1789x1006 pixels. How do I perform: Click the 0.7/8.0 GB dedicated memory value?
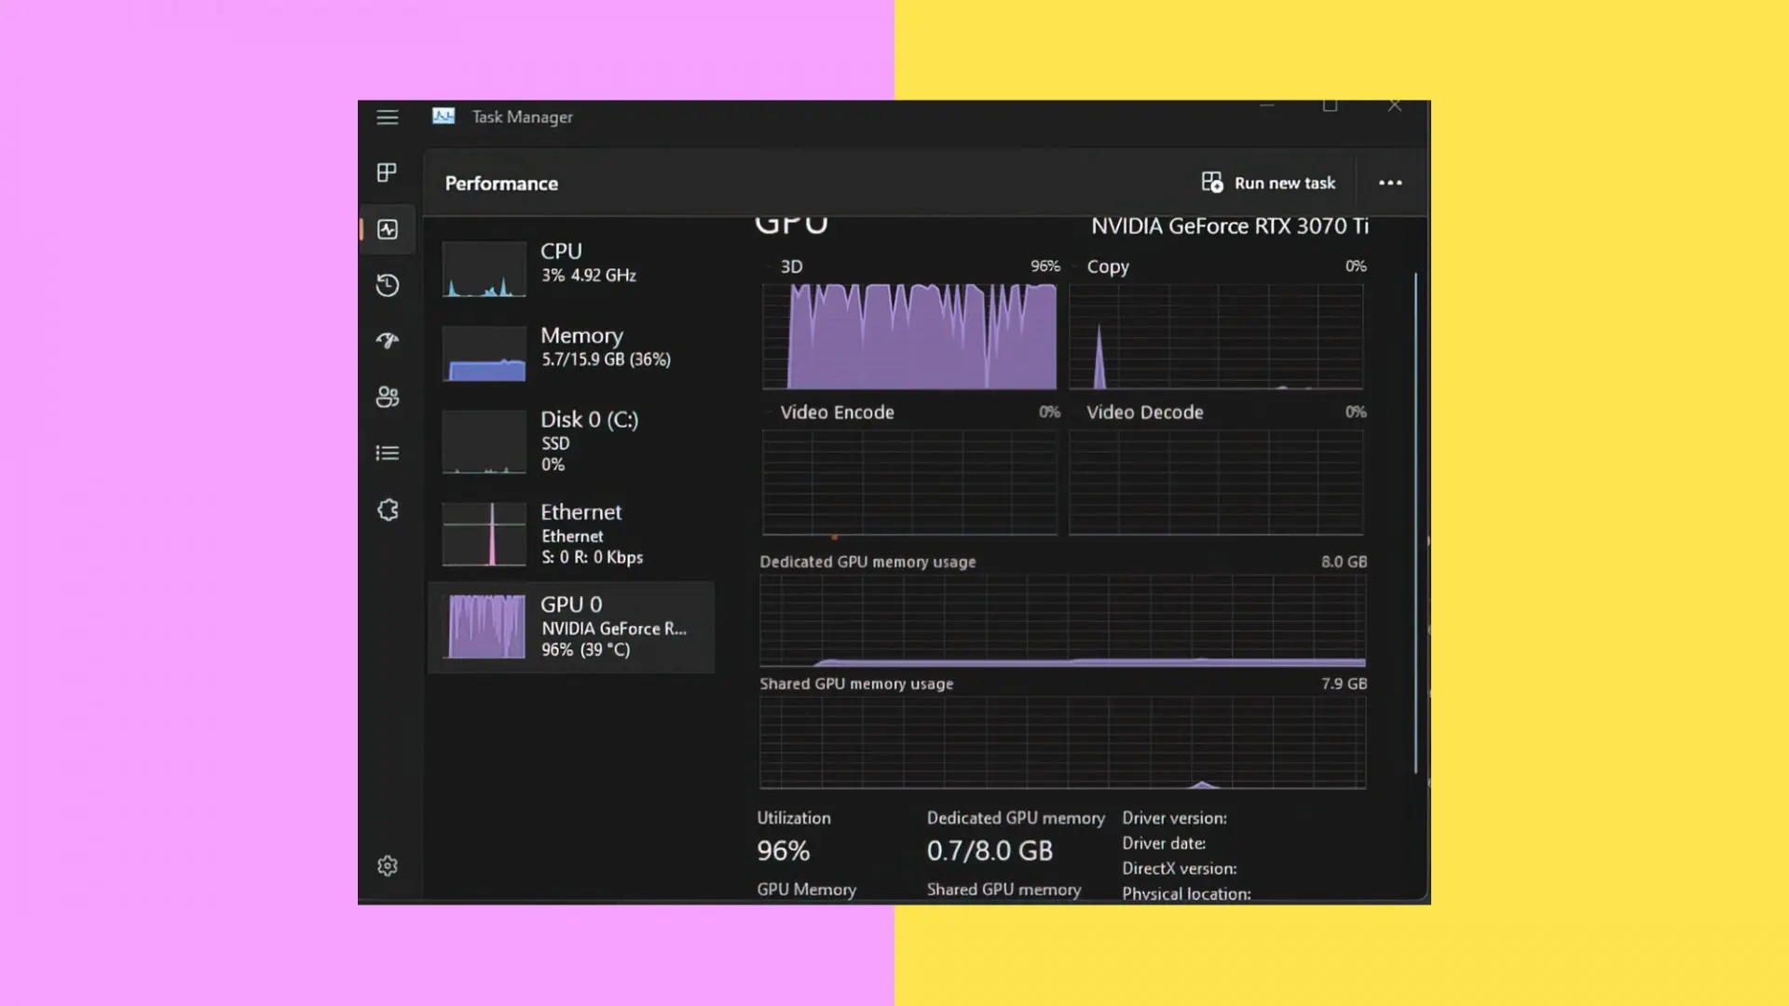pos(990,850)
